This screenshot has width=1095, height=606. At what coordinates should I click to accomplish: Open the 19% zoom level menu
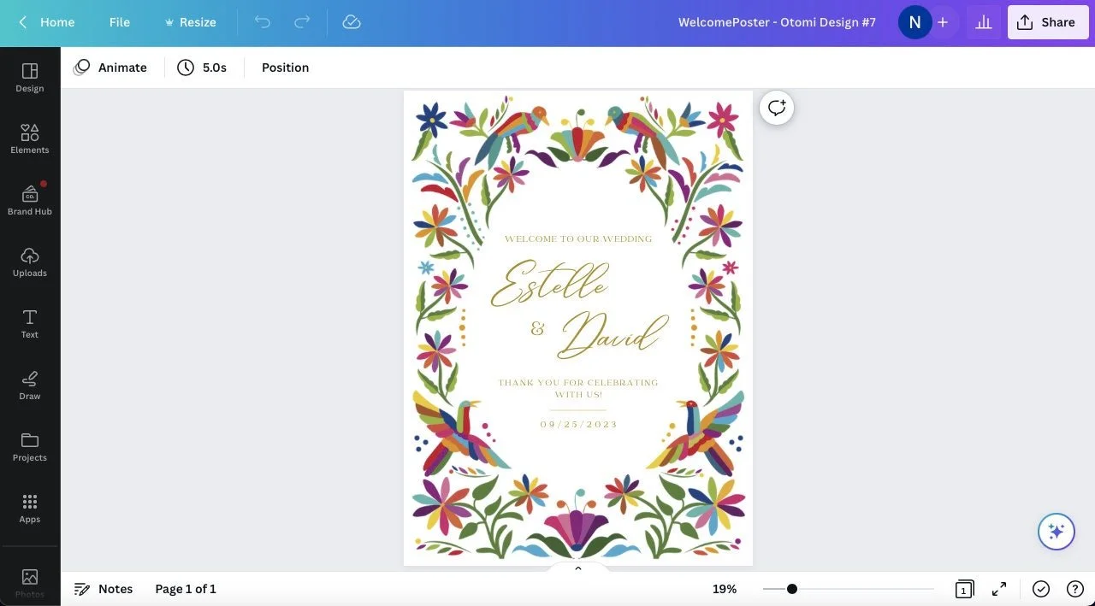click(725, 589)
